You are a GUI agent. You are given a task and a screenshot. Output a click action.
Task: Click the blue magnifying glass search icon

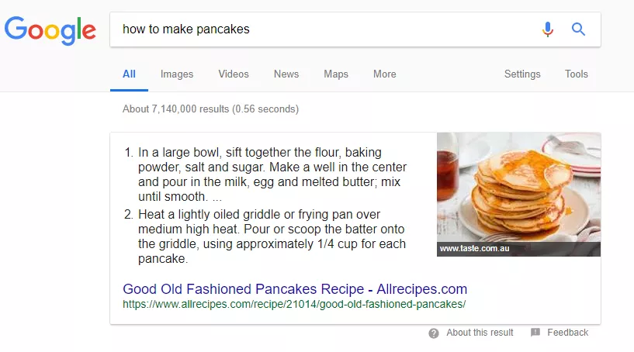(x=578, y=29)
